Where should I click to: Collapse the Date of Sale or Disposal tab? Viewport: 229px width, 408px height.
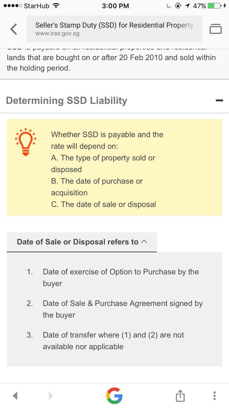(x=82, y=242)
